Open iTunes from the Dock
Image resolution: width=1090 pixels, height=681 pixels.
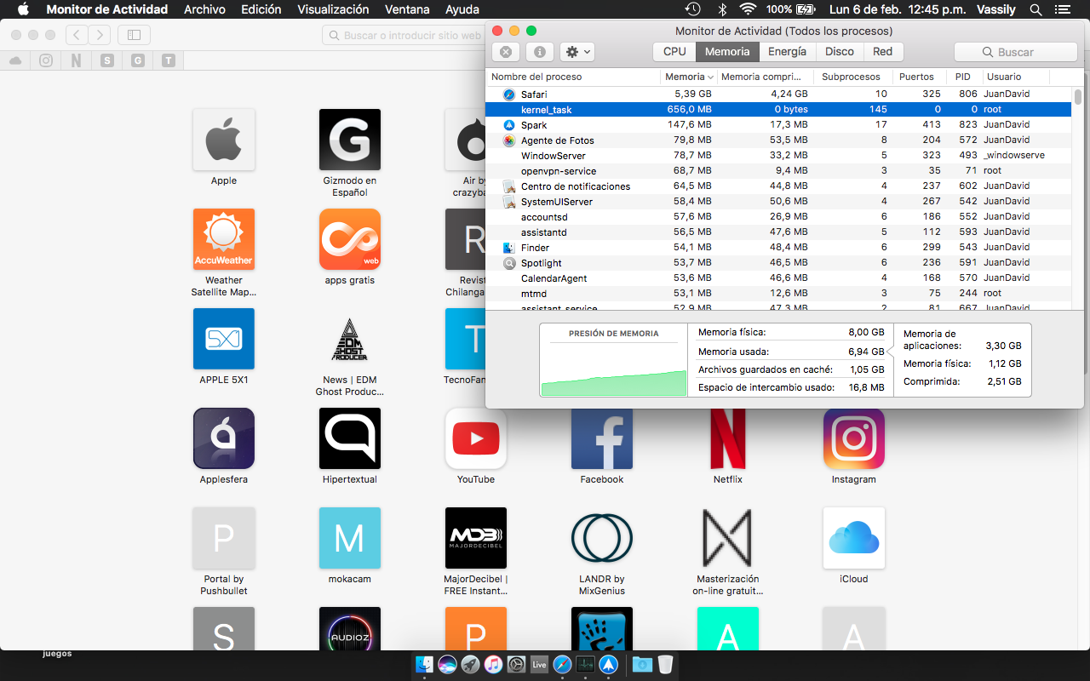point(493,664)
